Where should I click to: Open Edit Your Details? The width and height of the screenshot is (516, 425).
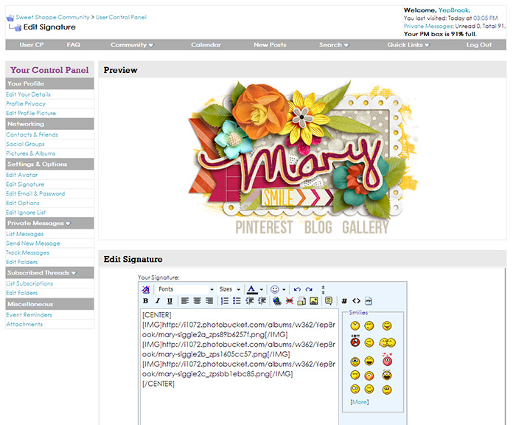point(28,94)
